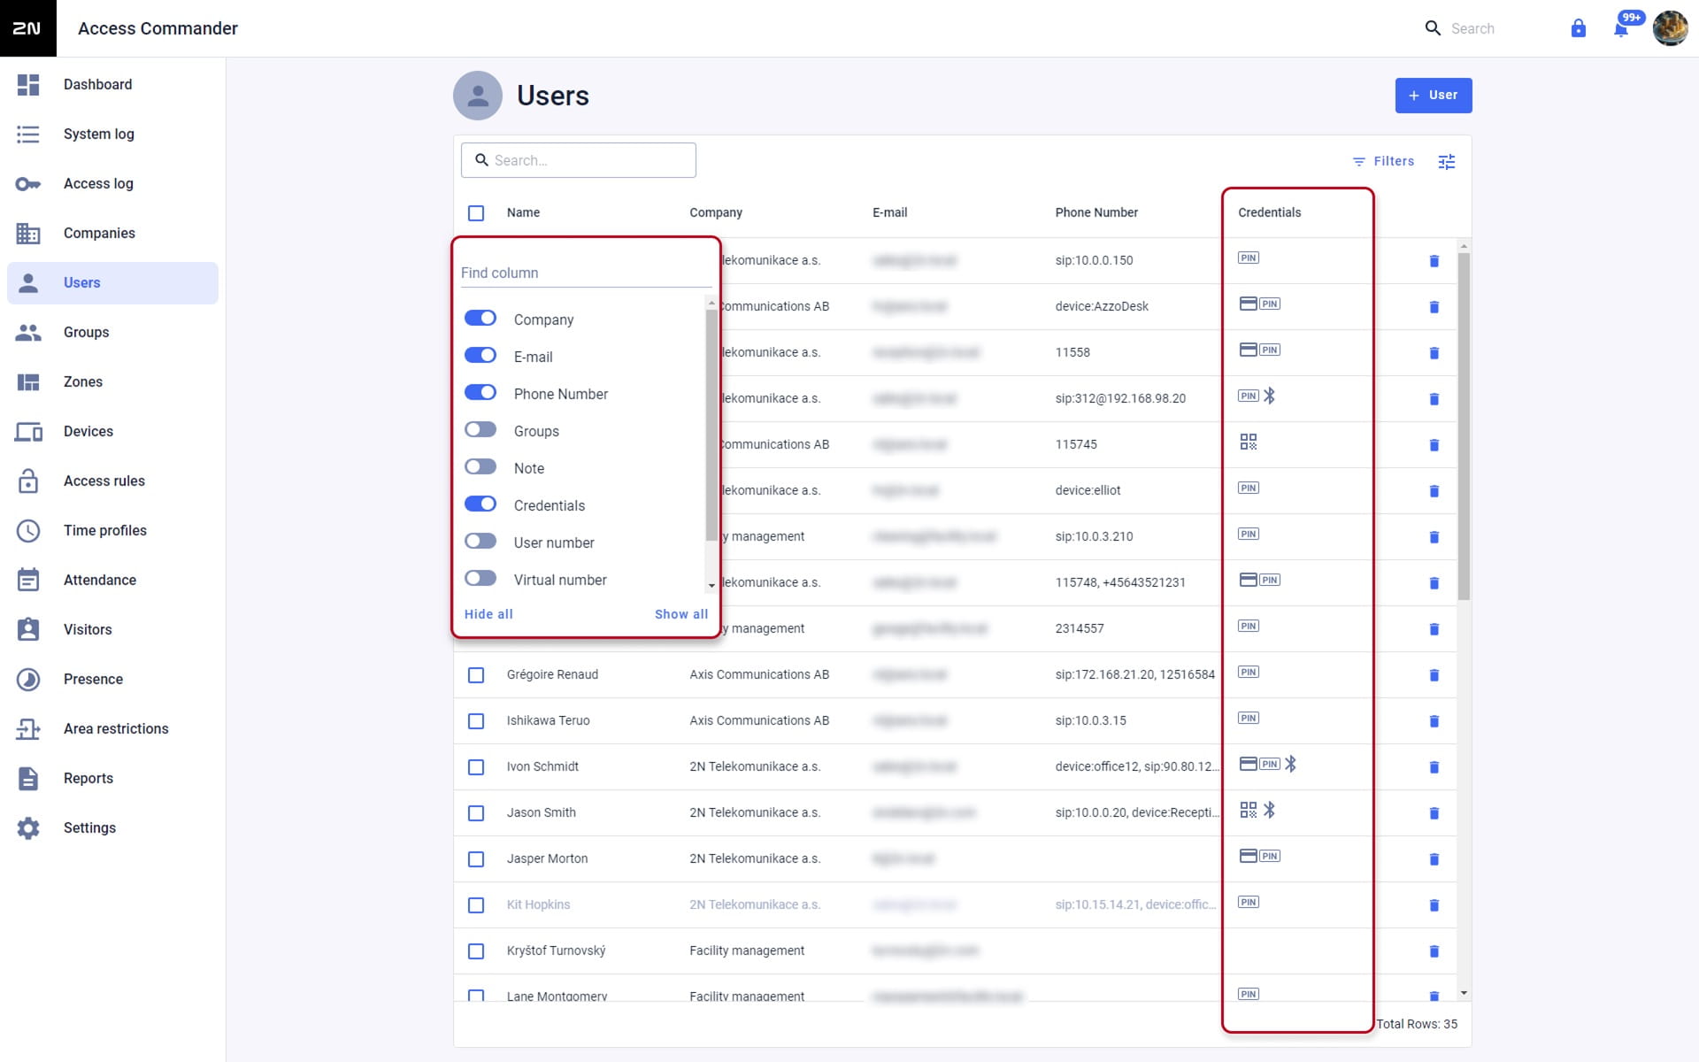The width and height of the screenshot is (1699, 1062).
Task: Delete Grégoire Renaud using trash icon
Action: pyautogui.click(x=1434, y=675)
